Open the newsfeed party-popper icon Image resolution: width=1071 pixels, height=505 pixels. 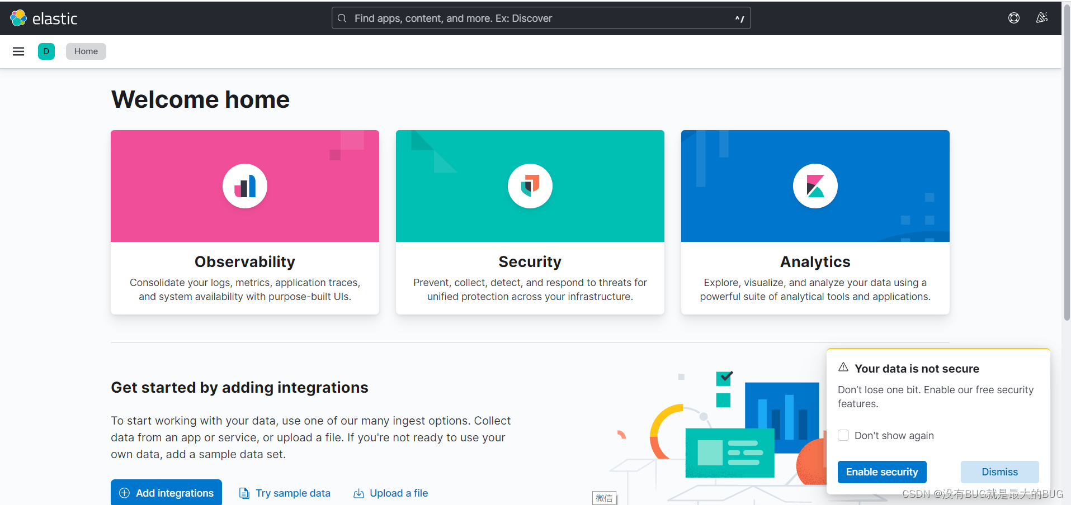click(1042, 18)
